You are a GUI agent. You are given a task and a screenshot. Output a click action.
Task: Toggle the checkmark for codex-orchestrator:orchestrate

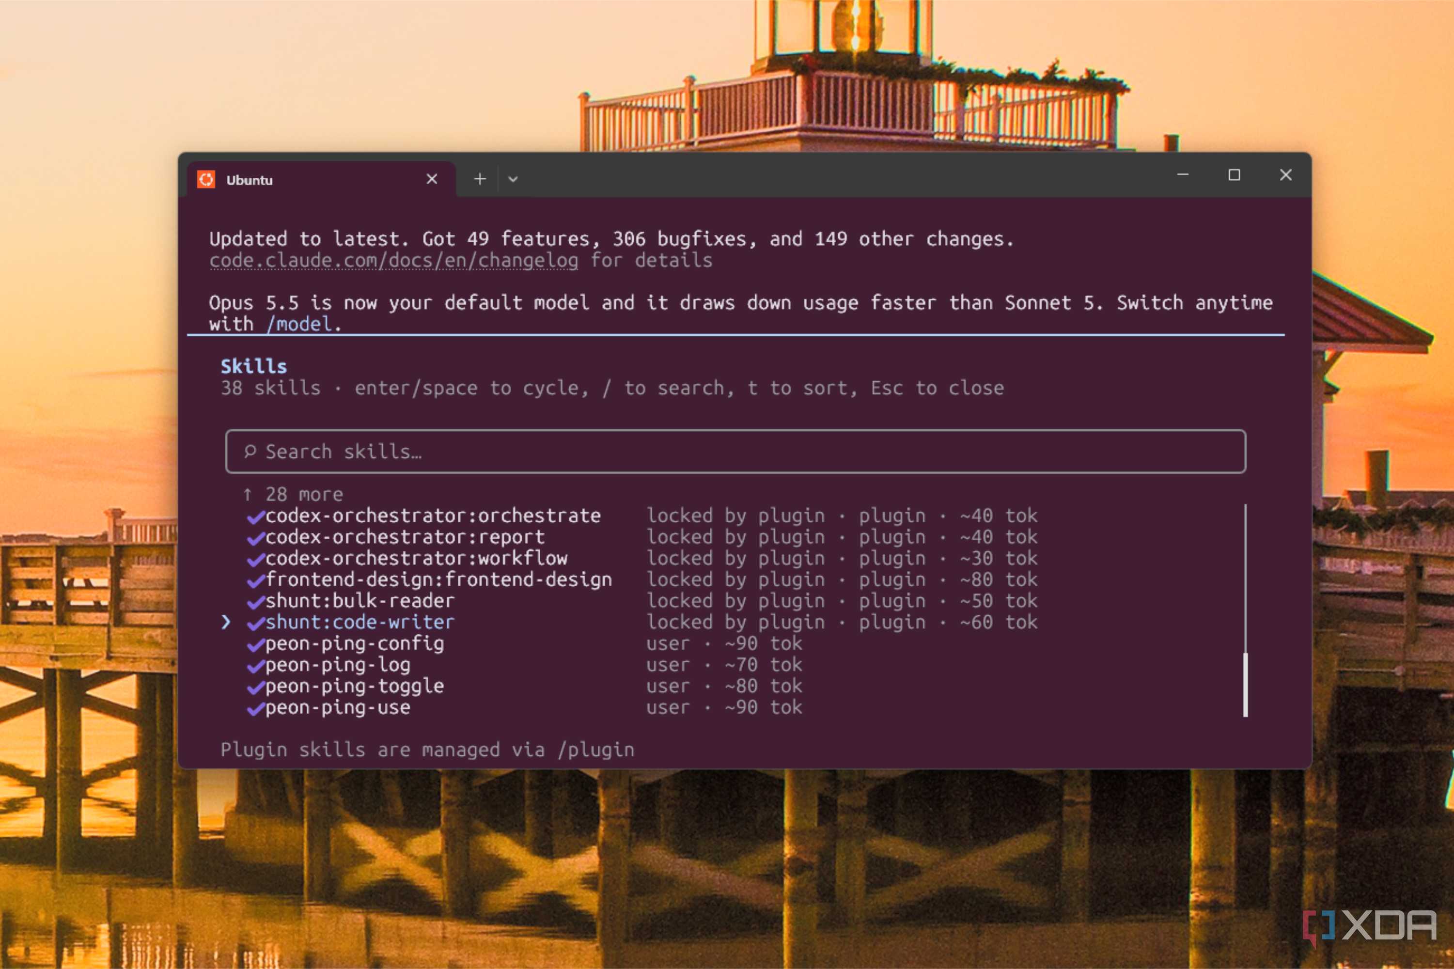(256, 516)
